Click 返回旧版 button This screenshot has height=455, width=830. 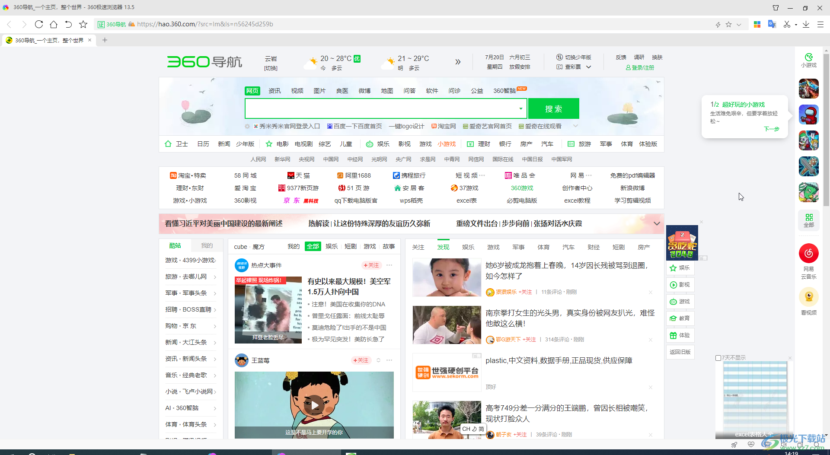(680, 352)
